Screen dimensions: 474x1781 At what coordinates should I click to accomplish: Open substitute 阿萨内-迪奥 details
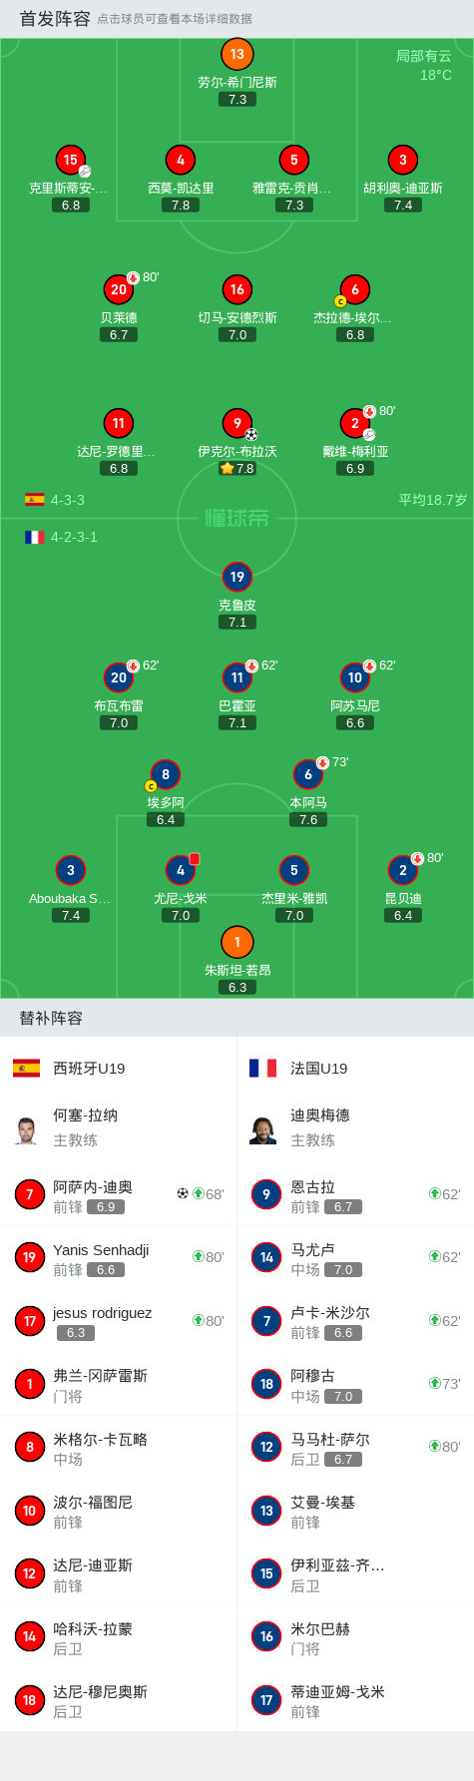coord(119,1194)
